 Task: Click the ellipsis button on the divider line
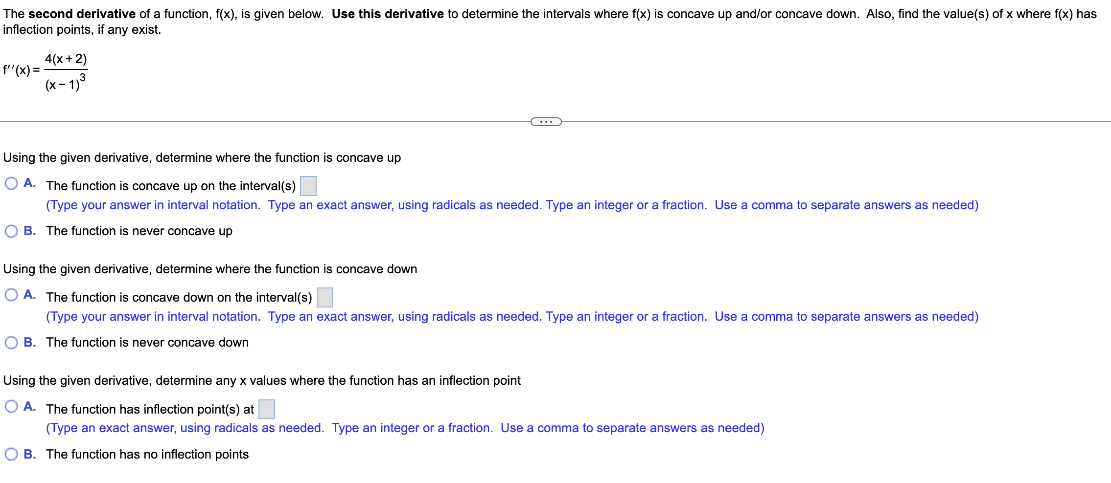coord(546,121)
